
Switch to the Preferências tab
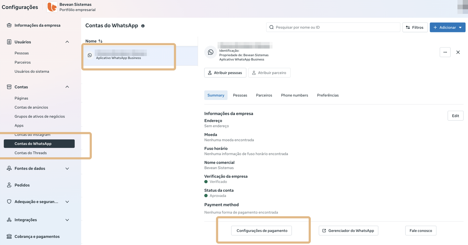point(328,95)
